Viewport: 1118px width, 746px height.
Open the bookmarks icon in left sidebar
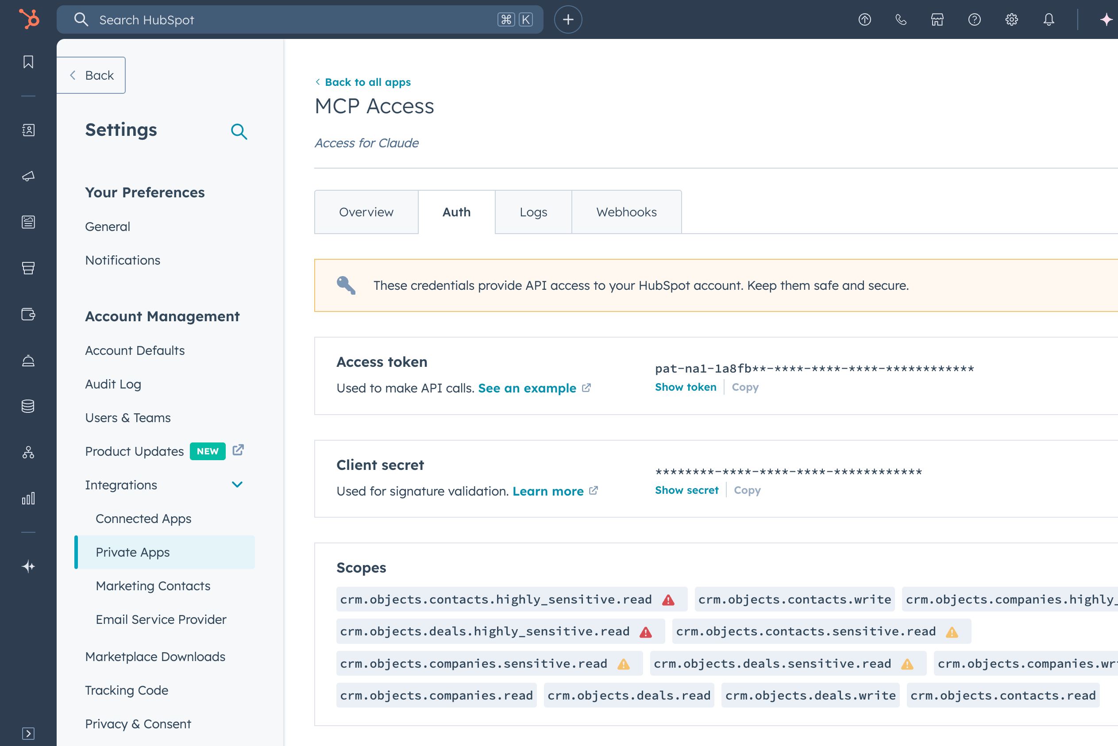click(x=28, y=62)
